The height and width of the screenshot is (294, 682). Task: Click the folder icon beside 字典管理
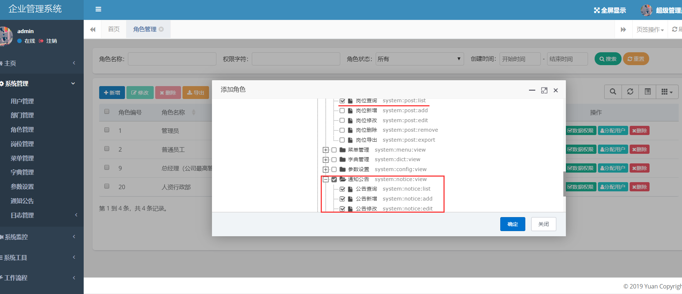click(342, 159)
